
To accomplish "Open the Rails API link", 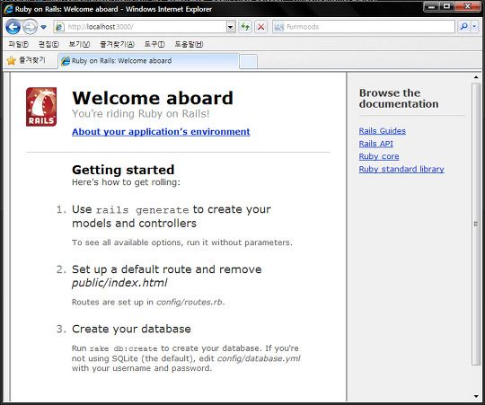I will click(375, 144).
